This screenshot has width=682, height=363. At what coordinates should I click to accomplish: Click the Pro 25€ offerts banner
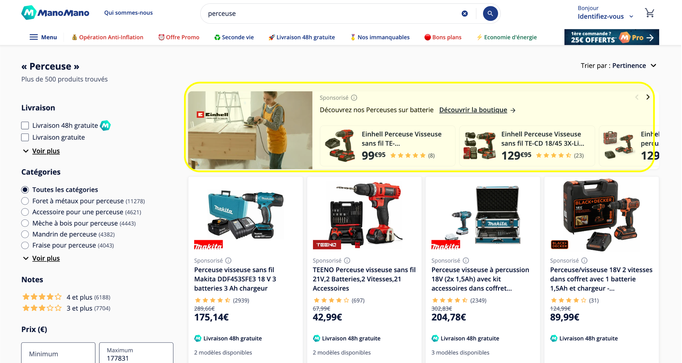tap(611, 37)
